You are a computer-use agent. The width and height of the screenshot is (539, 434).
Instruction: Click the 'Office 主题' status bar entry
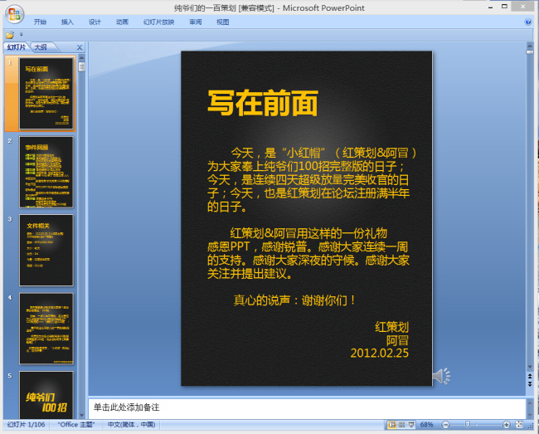click(x=76, y=425)
